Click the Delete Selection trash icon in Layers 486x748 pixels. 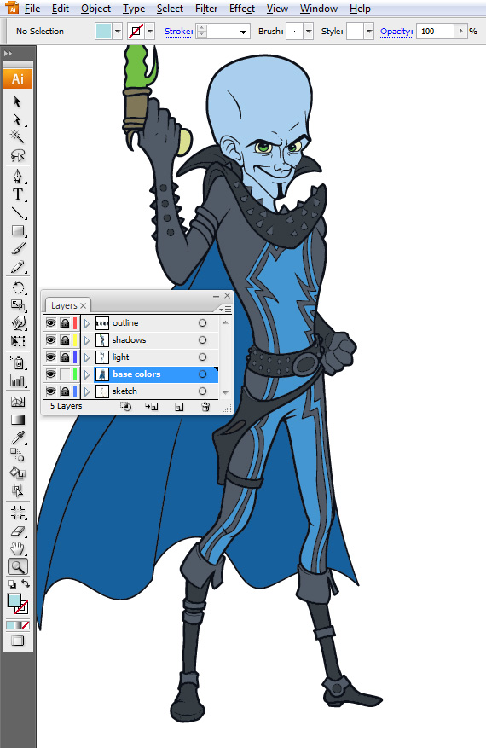tap(205, 407)
